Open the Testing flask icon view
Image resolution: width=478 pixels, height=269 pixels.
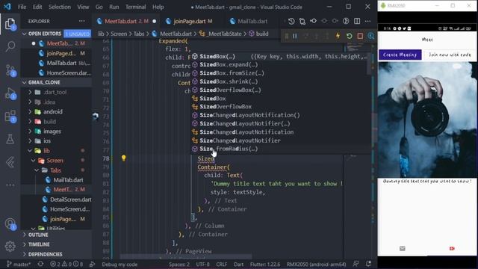click(10, 139)
